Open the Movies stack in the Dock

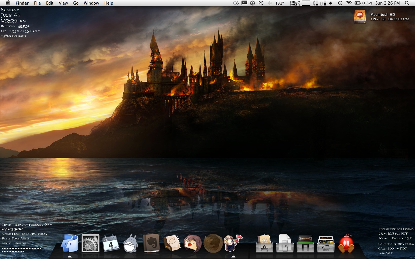305,244
